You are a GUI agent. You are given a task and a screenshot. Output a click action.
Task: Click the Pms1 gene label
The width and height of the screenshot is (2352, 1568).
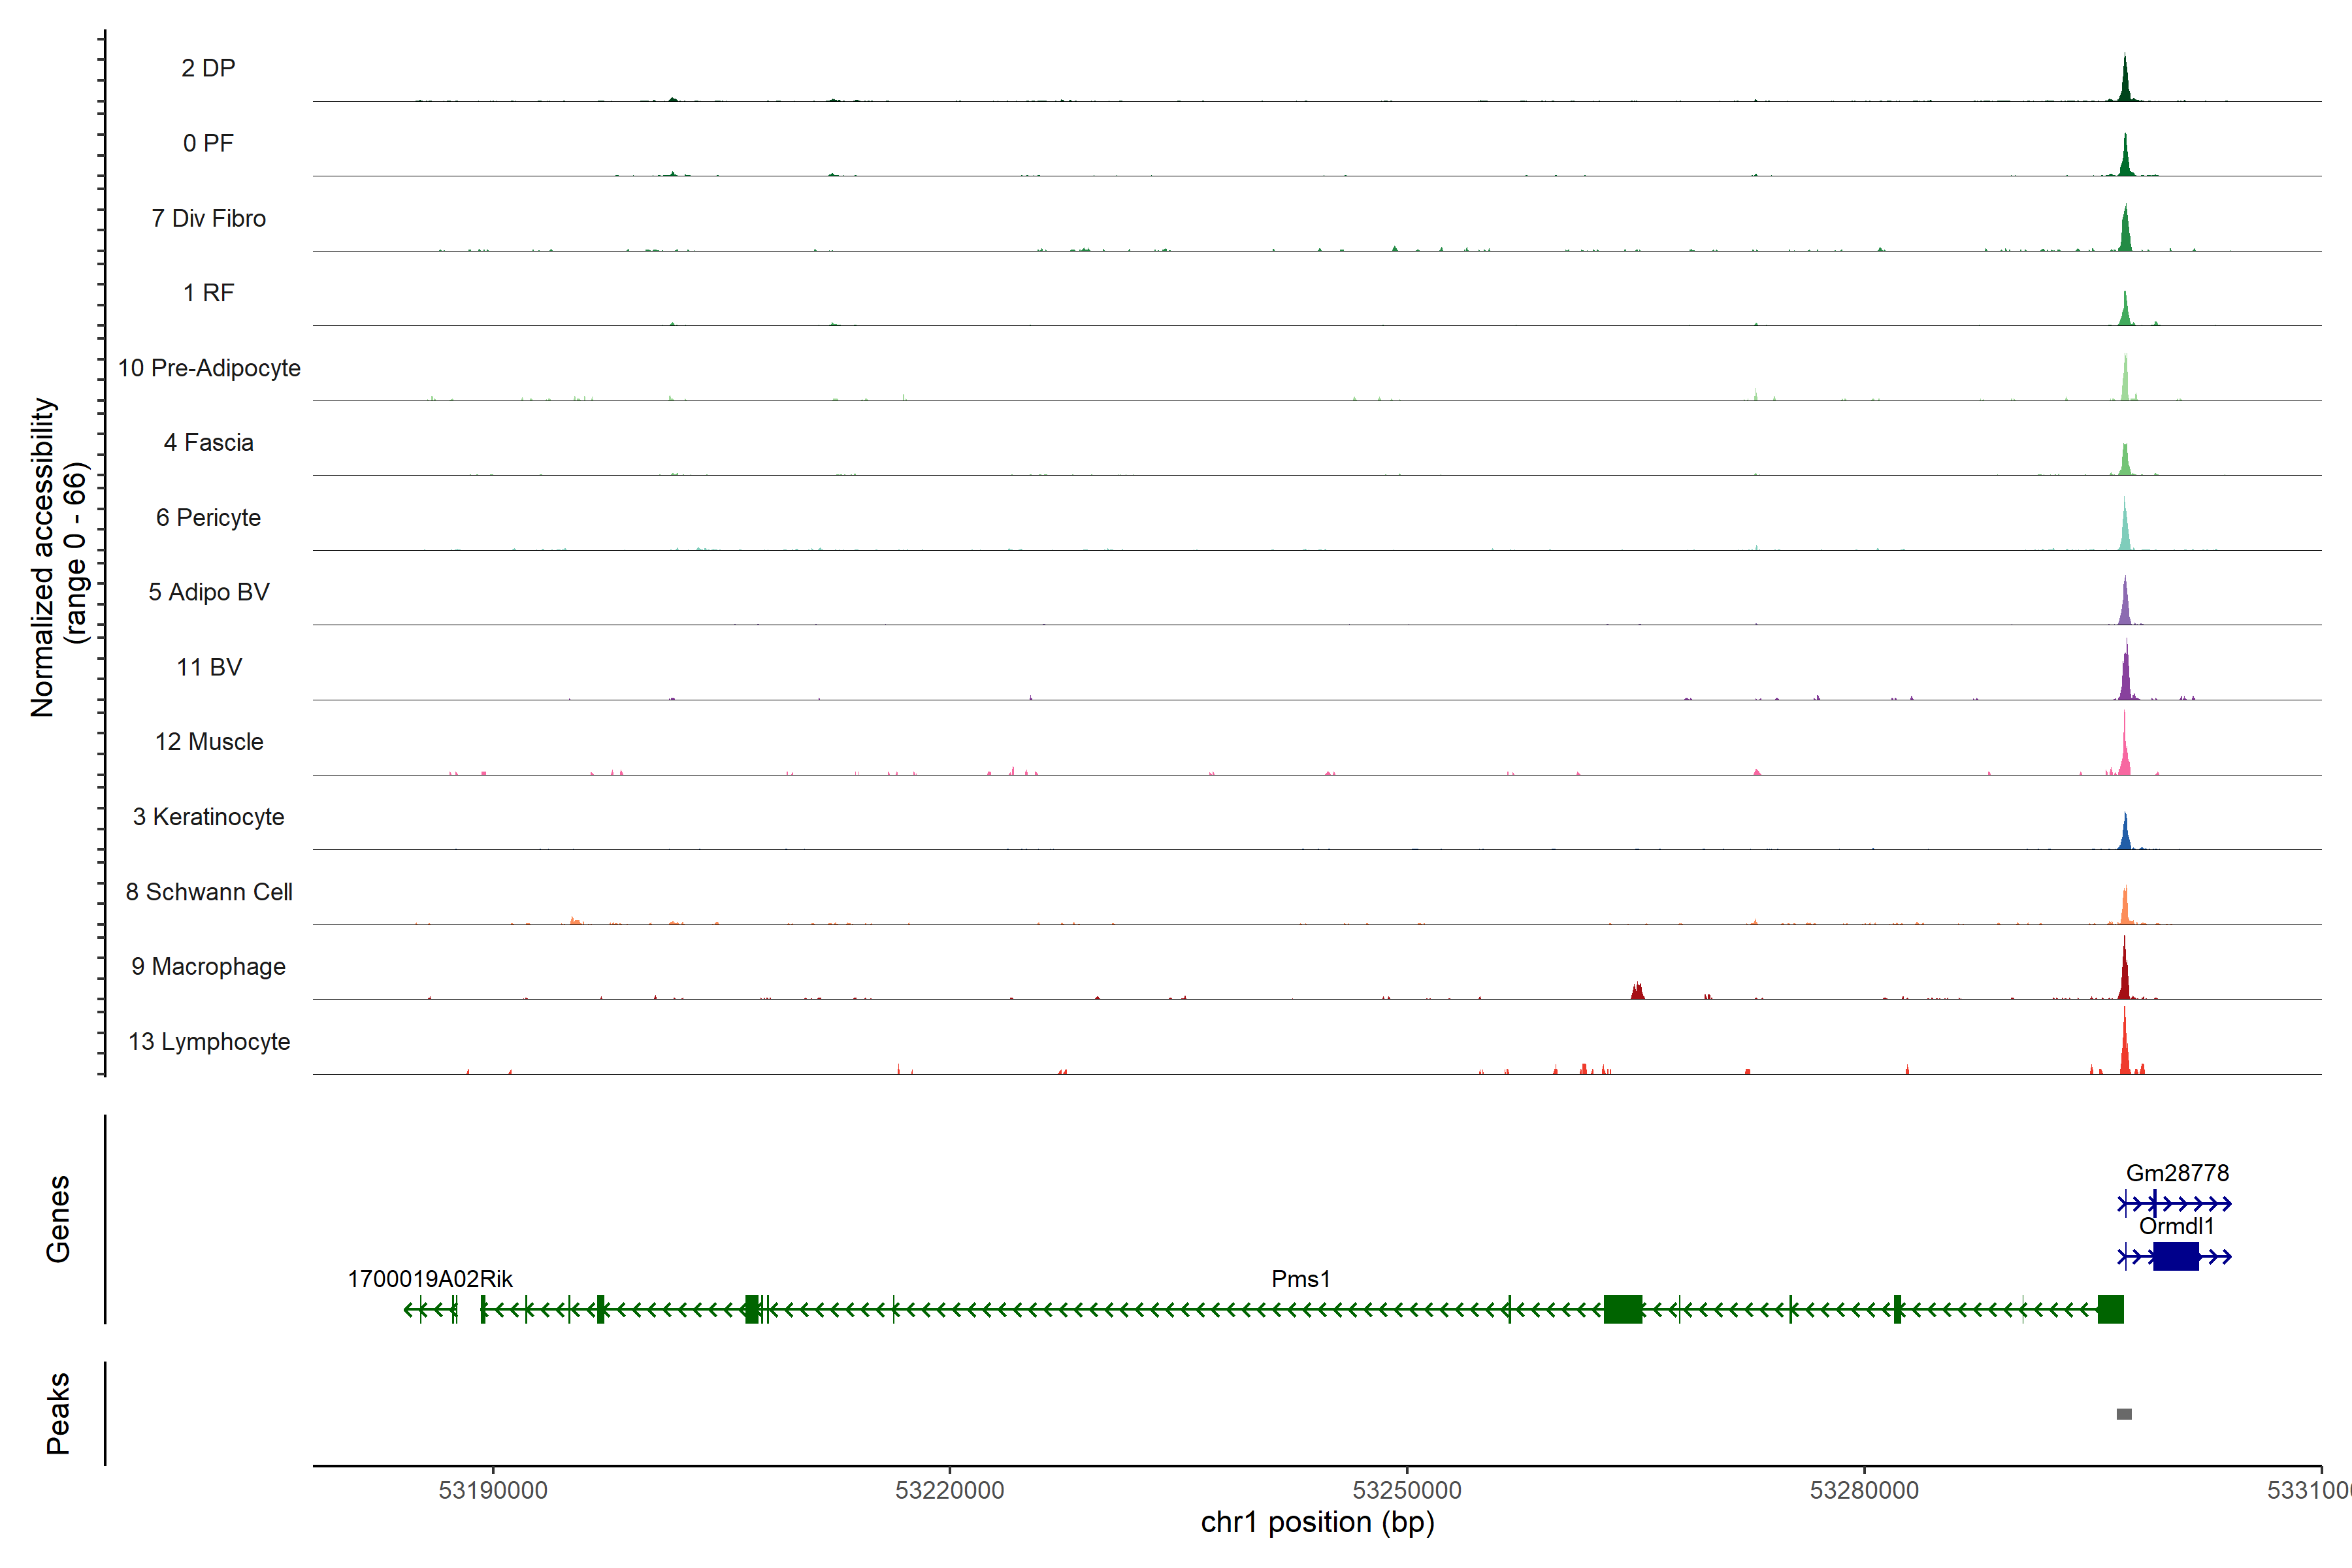(x=1300, y=1279)
